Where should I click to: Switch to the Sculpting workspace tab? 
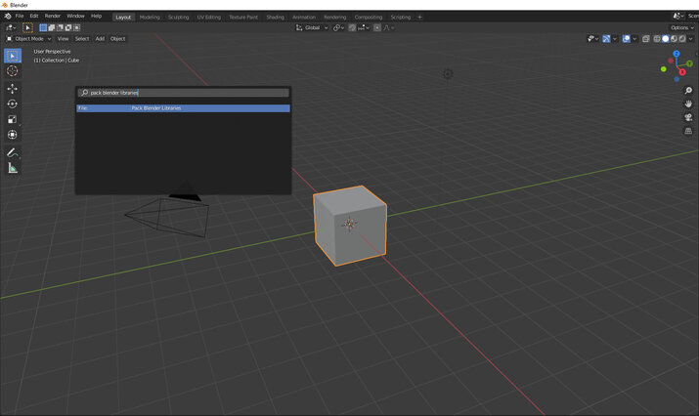pyautogui.click(x=178, y=17)
